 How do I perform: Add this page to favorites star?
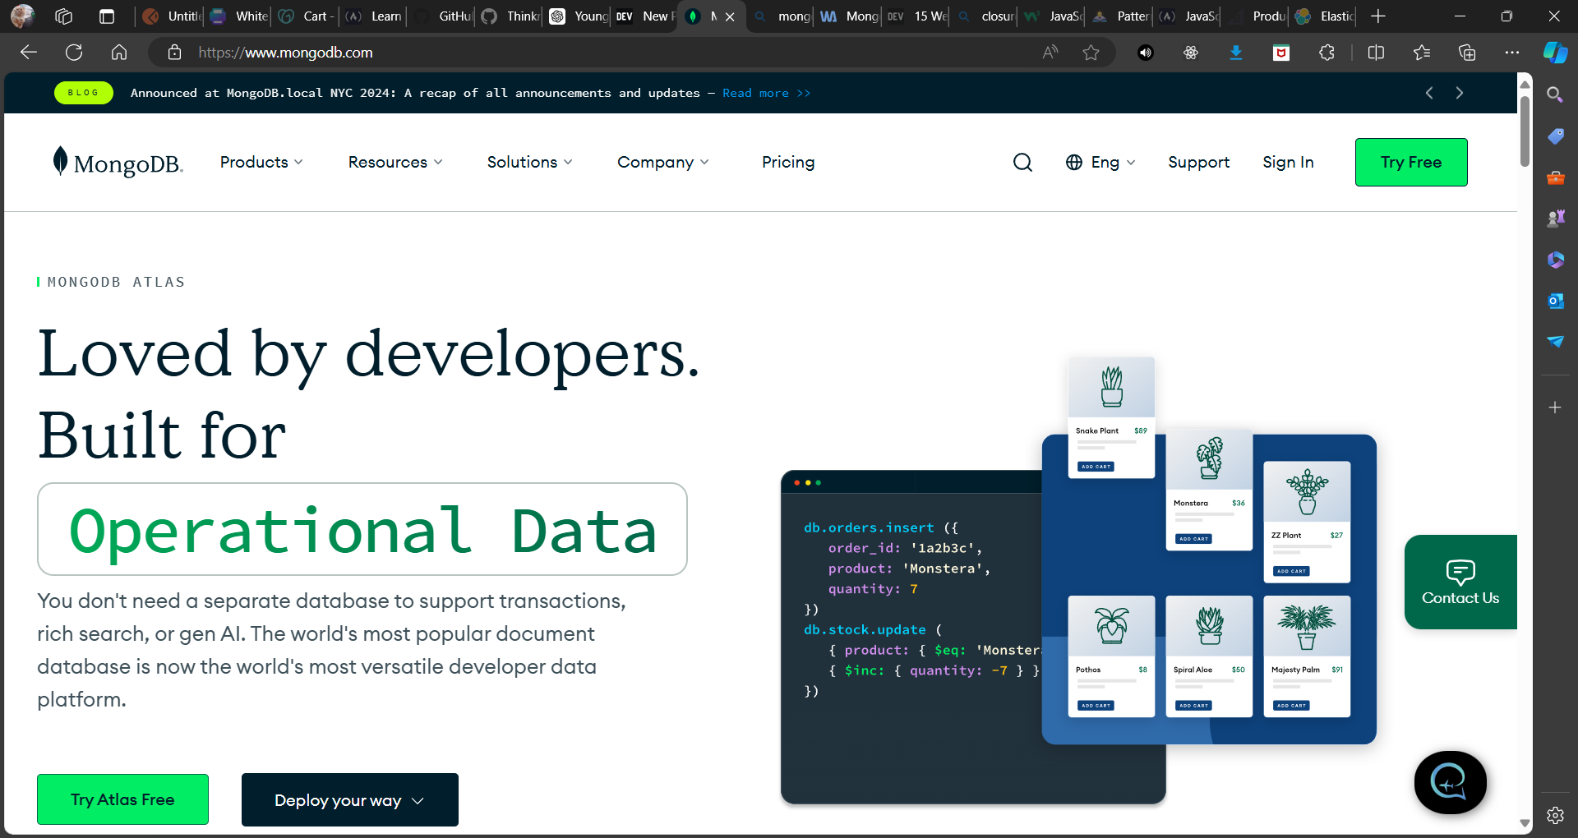(x=1091, y=53)
